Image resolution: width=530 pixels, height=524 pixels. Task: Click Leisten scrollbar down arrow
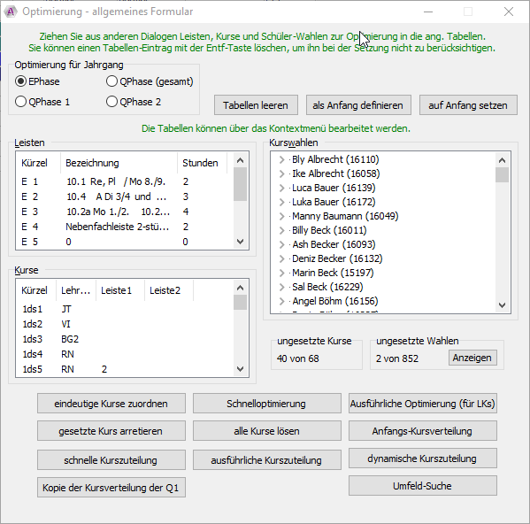[x=241, y=242]
